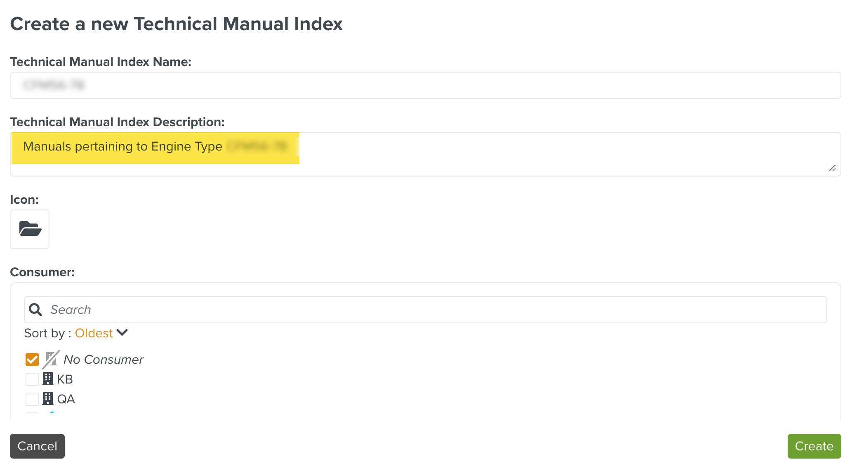
Task: Click Create to save the index
Action: (x=813, y=446)
